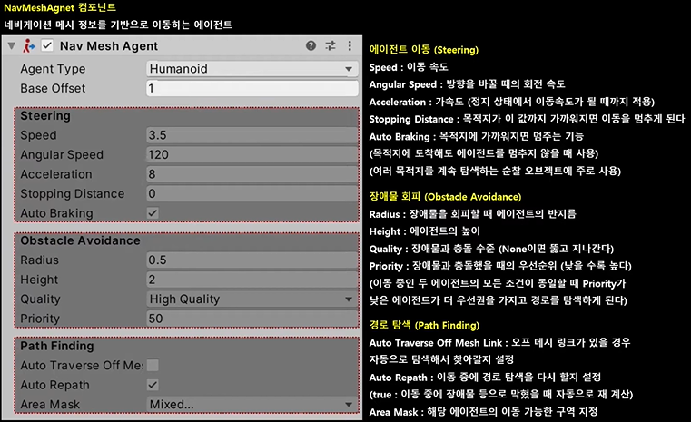Viewport: 691px width, 422px height.
Task: Click the Radius property label
Action: click(x=39, y=260)
